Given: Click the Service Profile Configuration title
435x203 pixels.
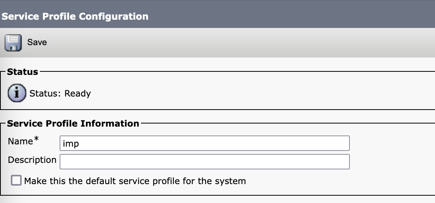Looking at the screenshot, I should click(x=75, y=17).
